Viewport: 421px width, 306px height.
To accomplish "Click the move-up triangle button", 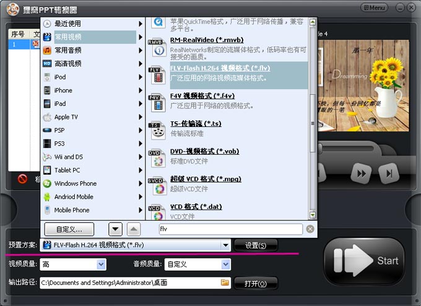I will (134, 229).
